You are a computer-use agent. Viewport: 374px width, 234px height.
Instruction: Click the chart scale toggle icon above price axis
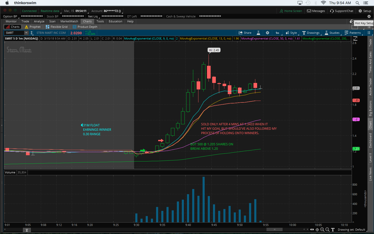pos(355,38)
